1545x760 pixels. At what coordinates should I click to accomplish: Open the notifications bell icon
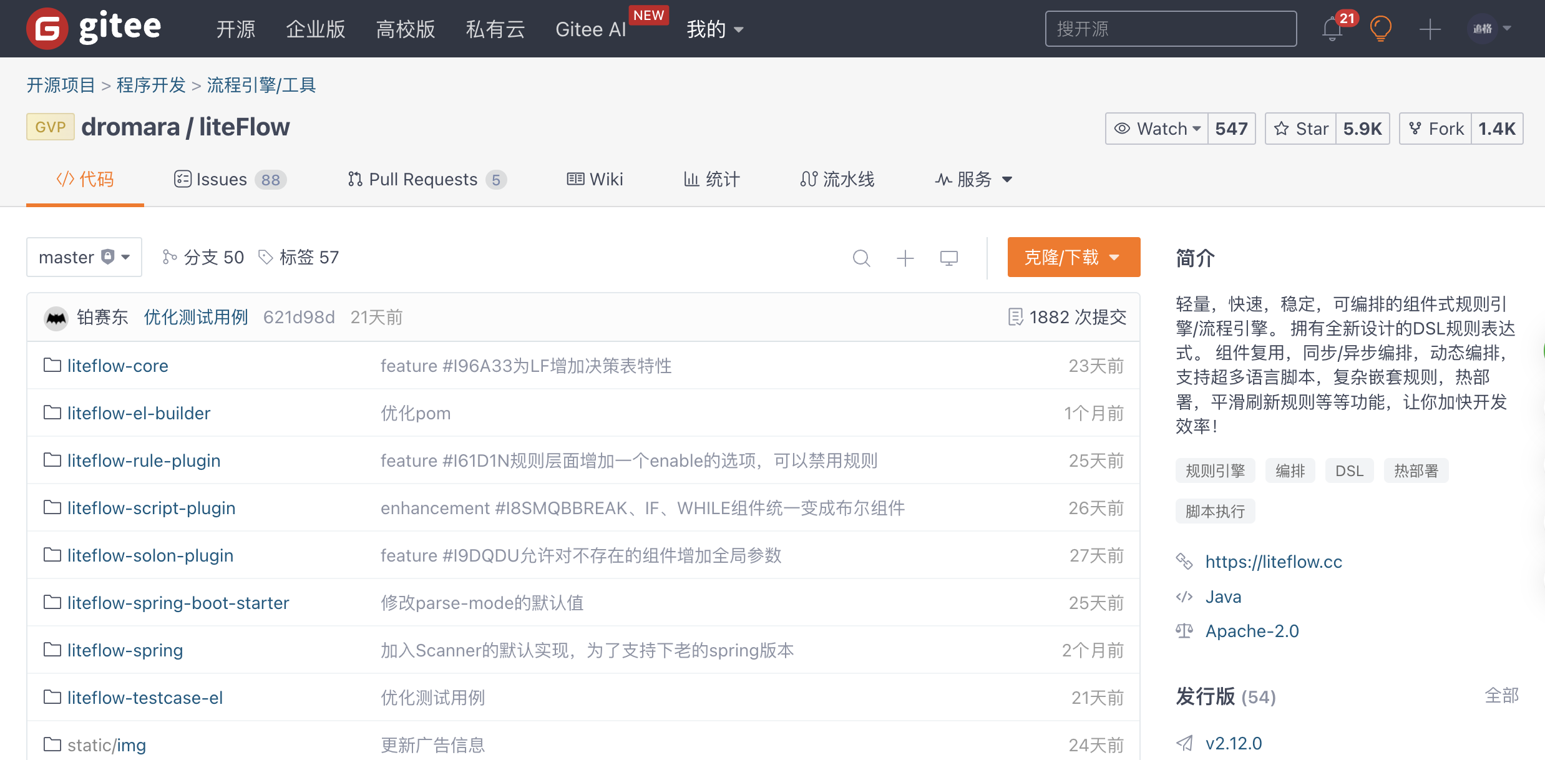click(1332, 29)
